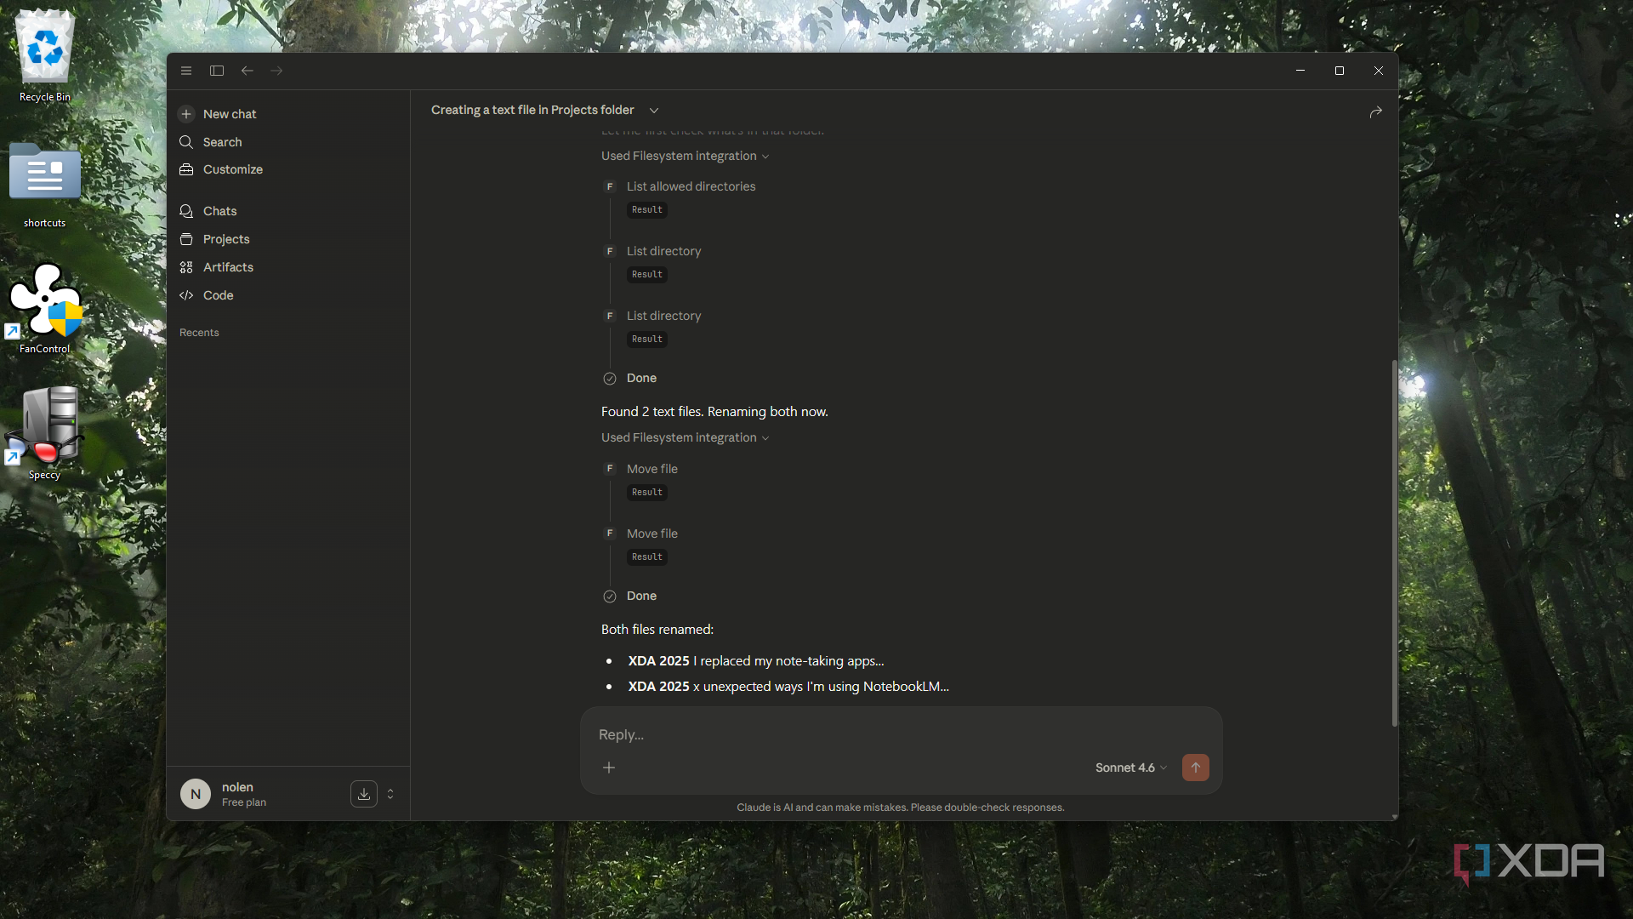Expand the first Move file step
This screenshot has height=919, width=1633.
point(652,469)
